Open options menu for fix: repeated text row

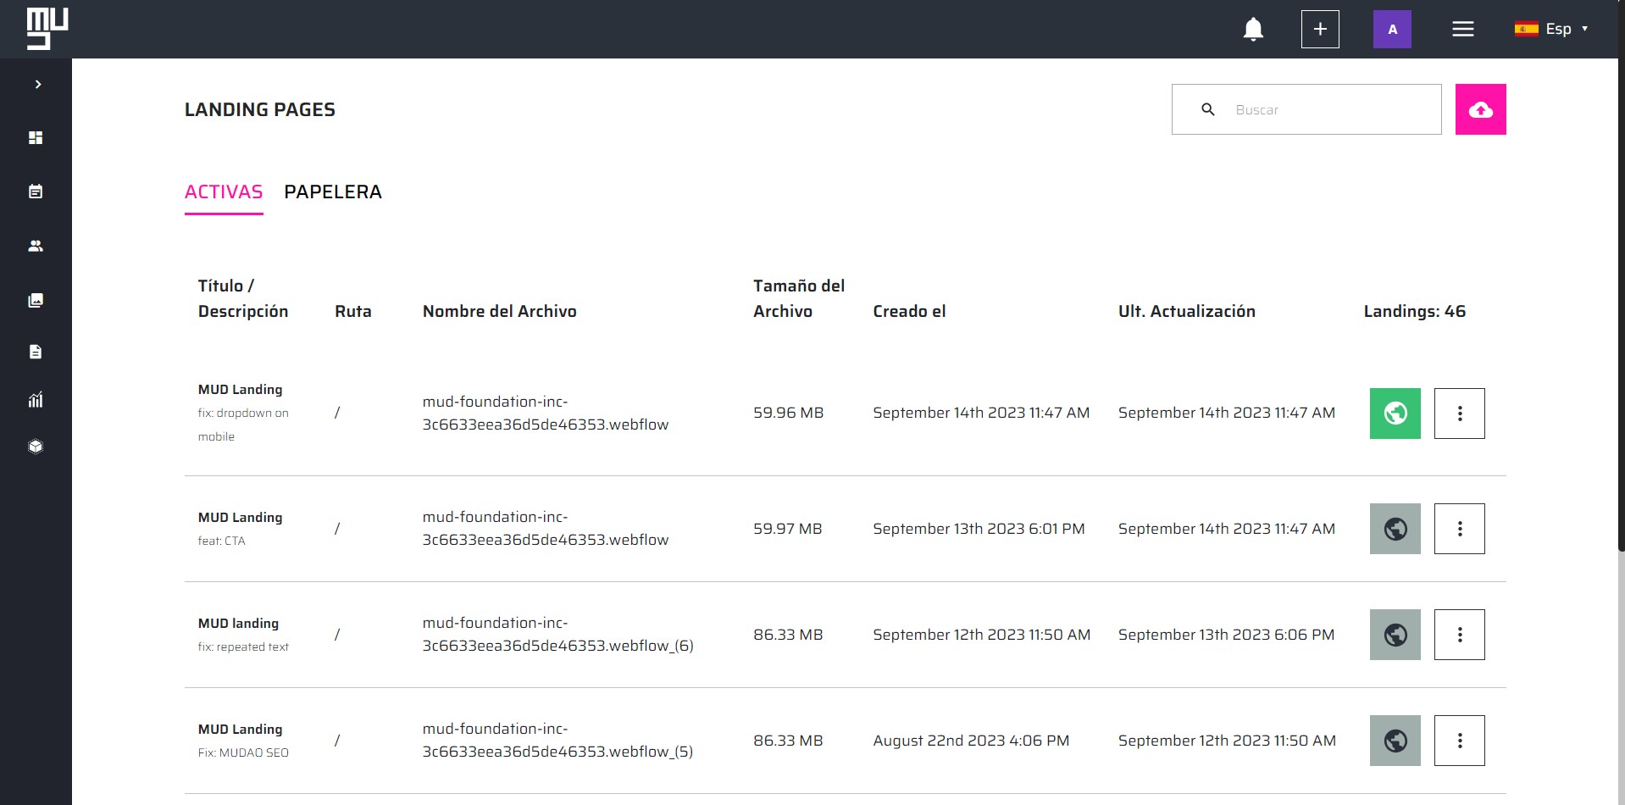click(1460, 635)
